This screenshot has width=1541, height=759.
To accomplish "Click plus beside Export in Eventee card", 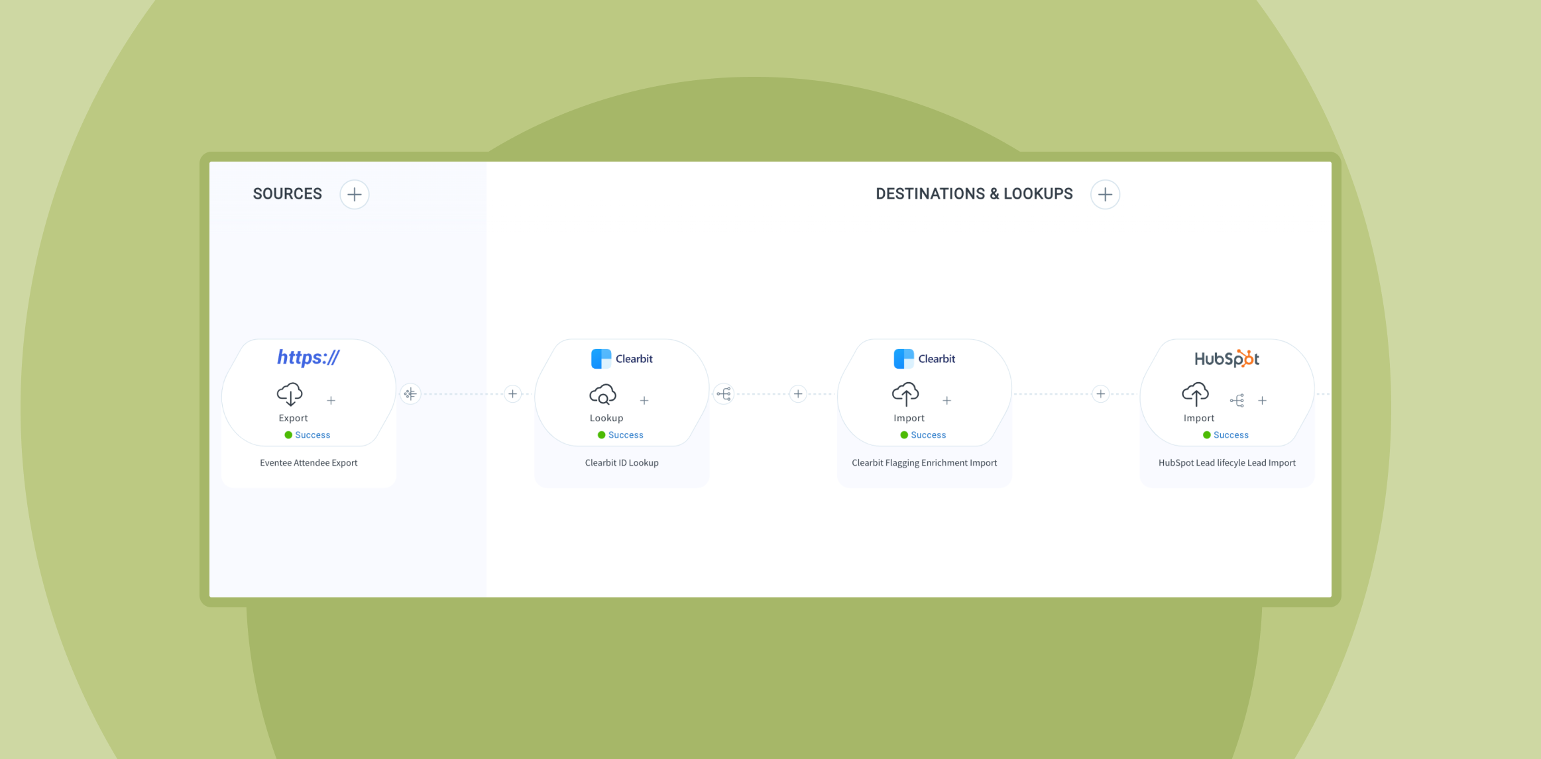I will (x=331, y=401).
